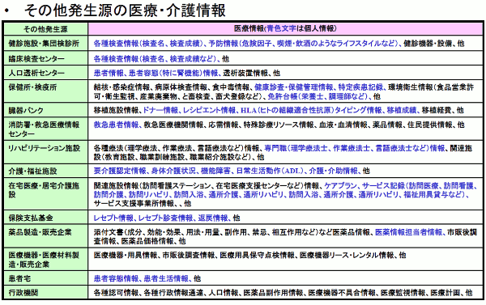
Task: Select the pink header cell 医療情報
Action: tap(285, 29)
